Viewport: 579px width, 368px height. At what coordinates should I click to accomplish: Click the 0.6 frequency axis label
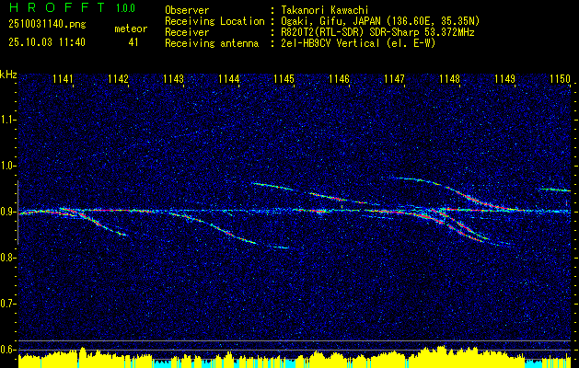coord(8,350)
